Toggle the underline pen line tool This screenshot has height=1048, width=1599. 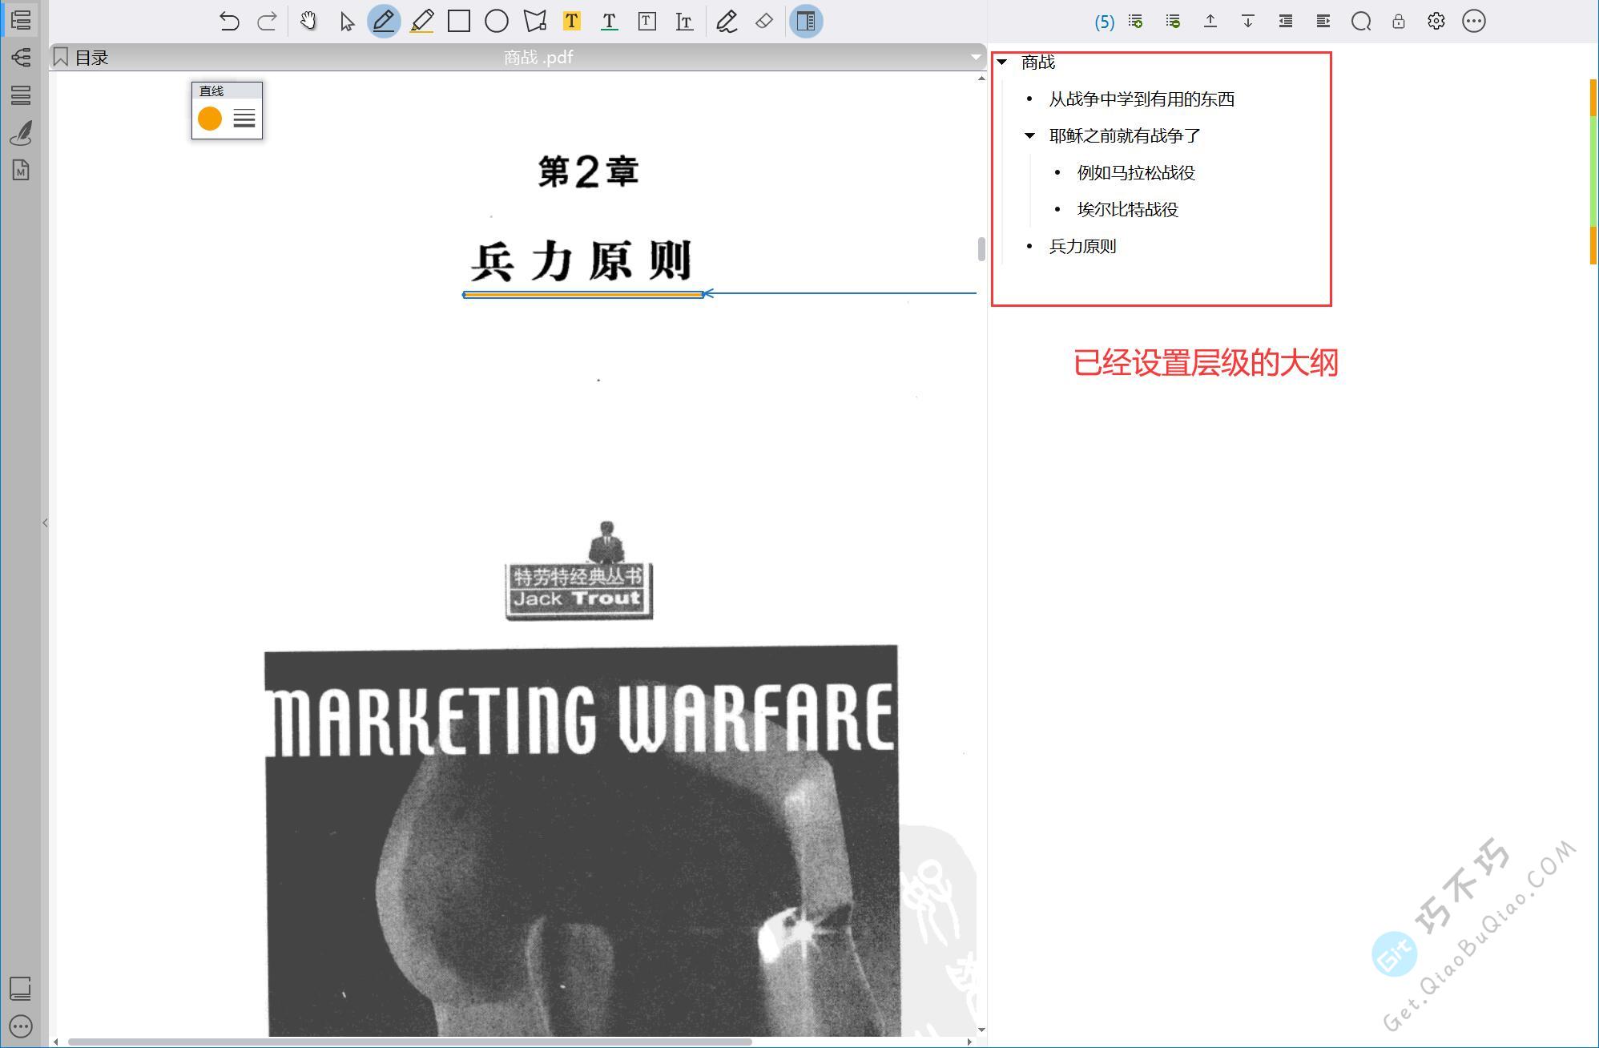(384, 21)
